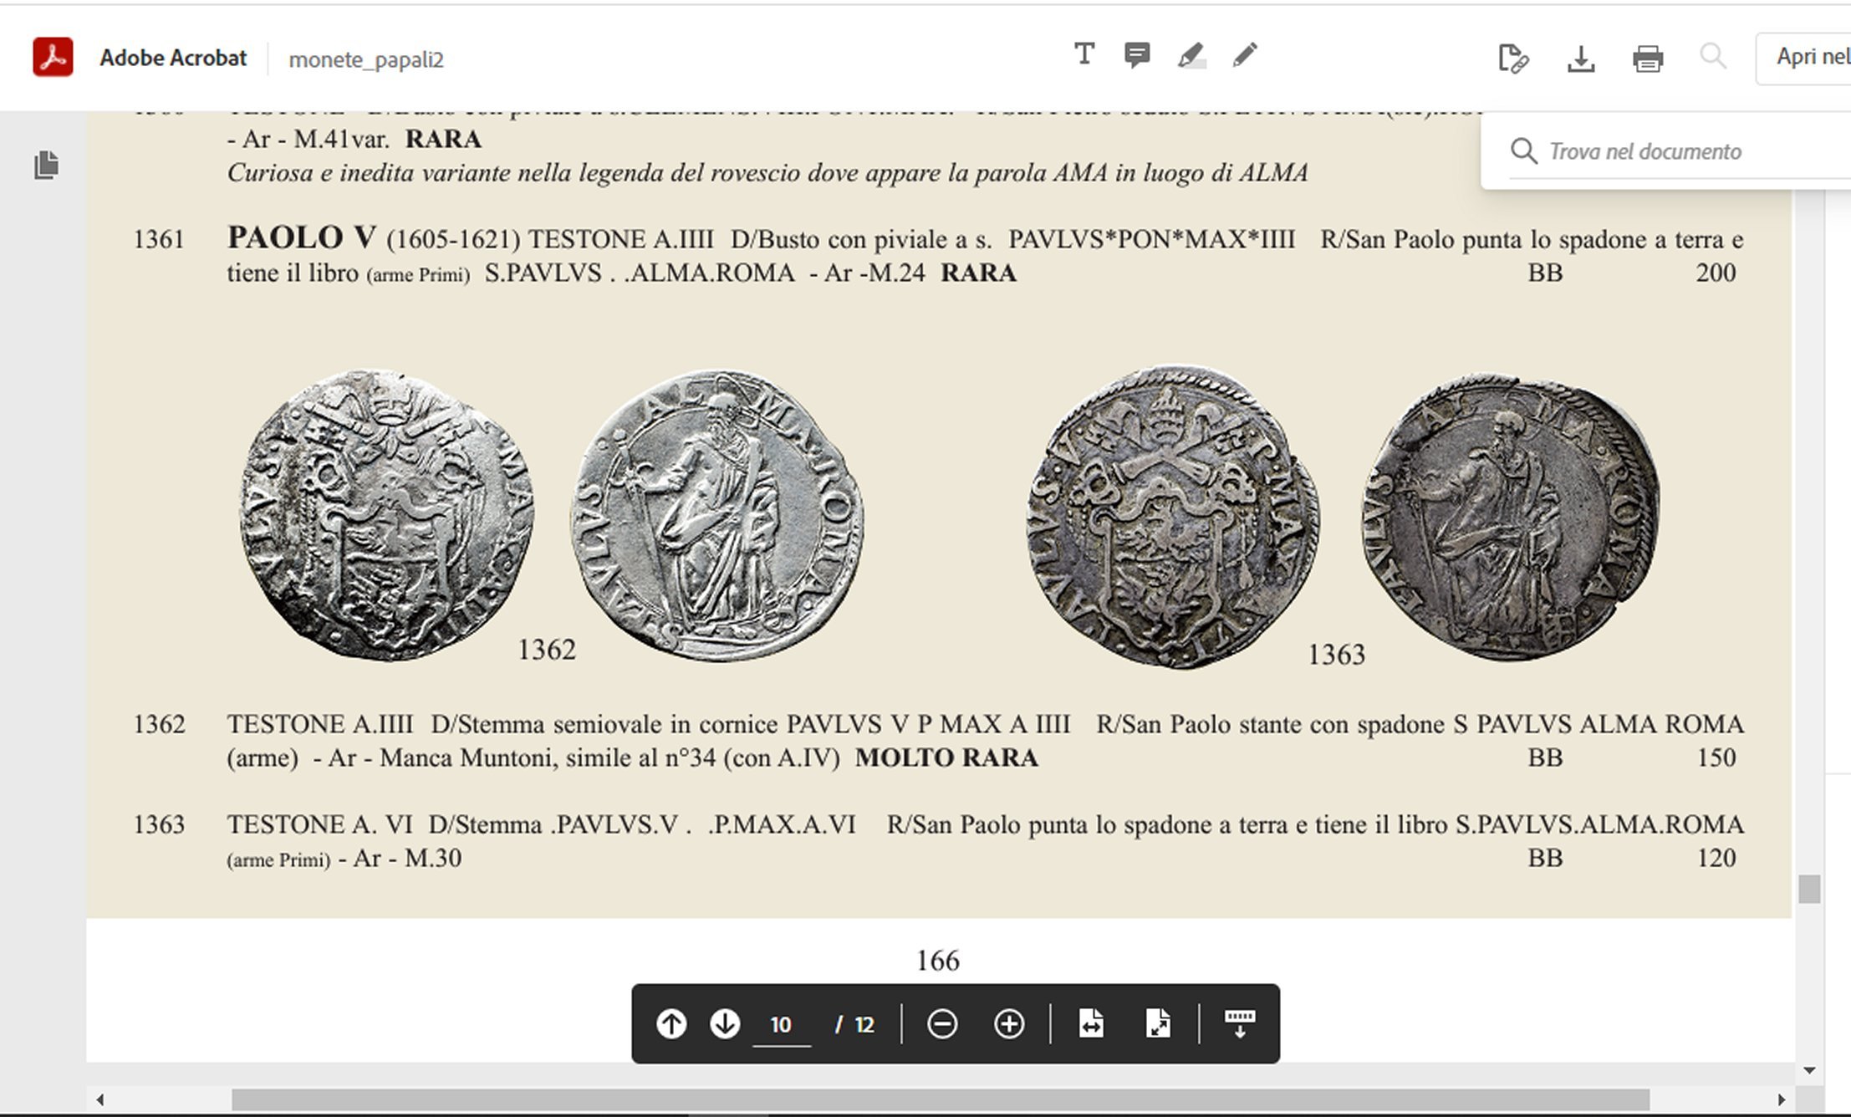The image size is (1851, 1117).
Task: Click the PAOLO V heading text
Action: [x=302, y=237]
